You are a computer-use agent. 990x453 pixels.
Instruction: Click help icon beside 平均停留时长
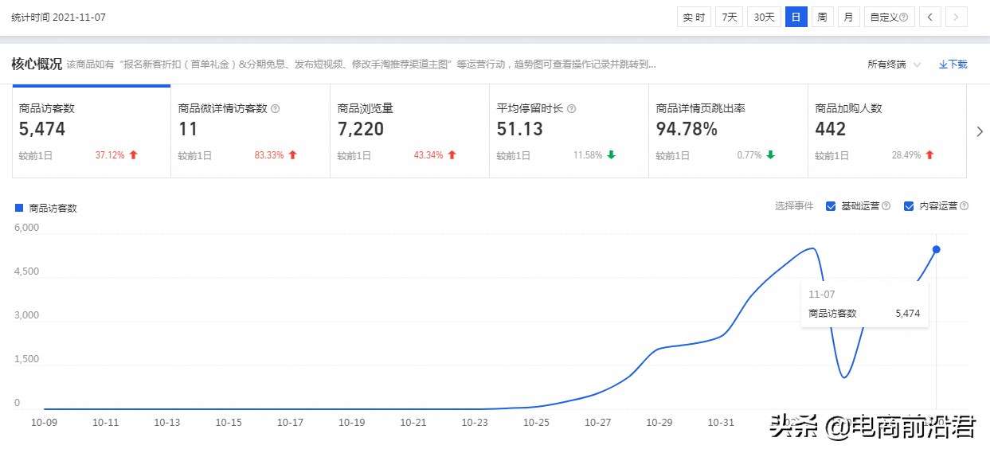pyautogui.click(x=571, y=109)
